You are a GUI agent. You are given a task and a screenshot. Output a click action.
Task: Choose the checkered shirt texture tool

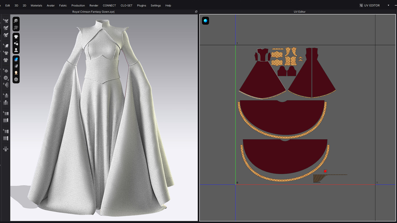[x=6, y=60]
